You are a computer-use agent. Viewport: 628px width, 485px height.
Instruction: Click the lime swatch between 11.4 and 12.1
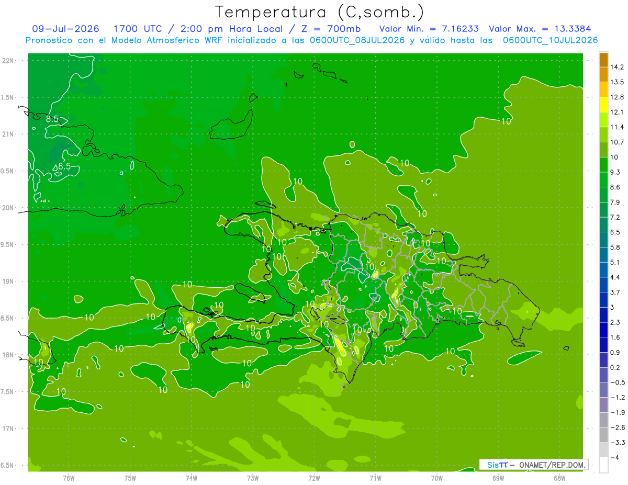coord(603,120)
